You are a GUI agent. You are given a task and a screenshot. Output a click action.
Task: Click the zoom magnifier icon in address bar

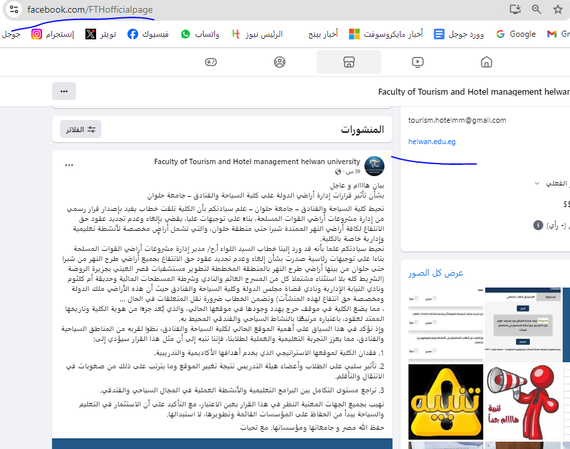point(536,9)
